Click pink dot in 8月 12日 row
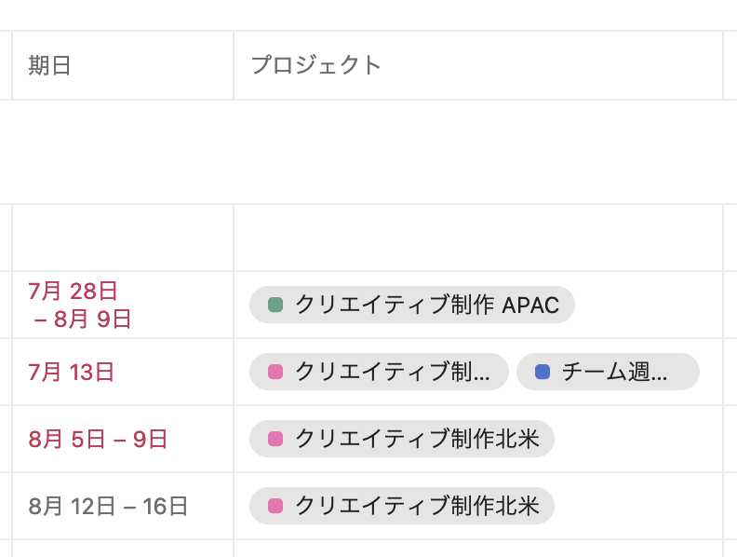This screenshot has width=737, height=557. tap(275, 507)
